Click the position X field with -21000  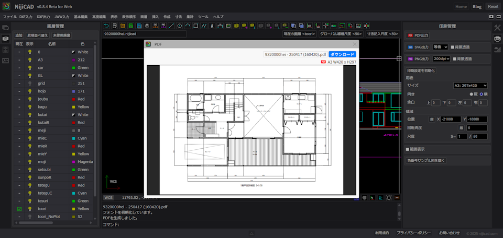pos(451,119)
